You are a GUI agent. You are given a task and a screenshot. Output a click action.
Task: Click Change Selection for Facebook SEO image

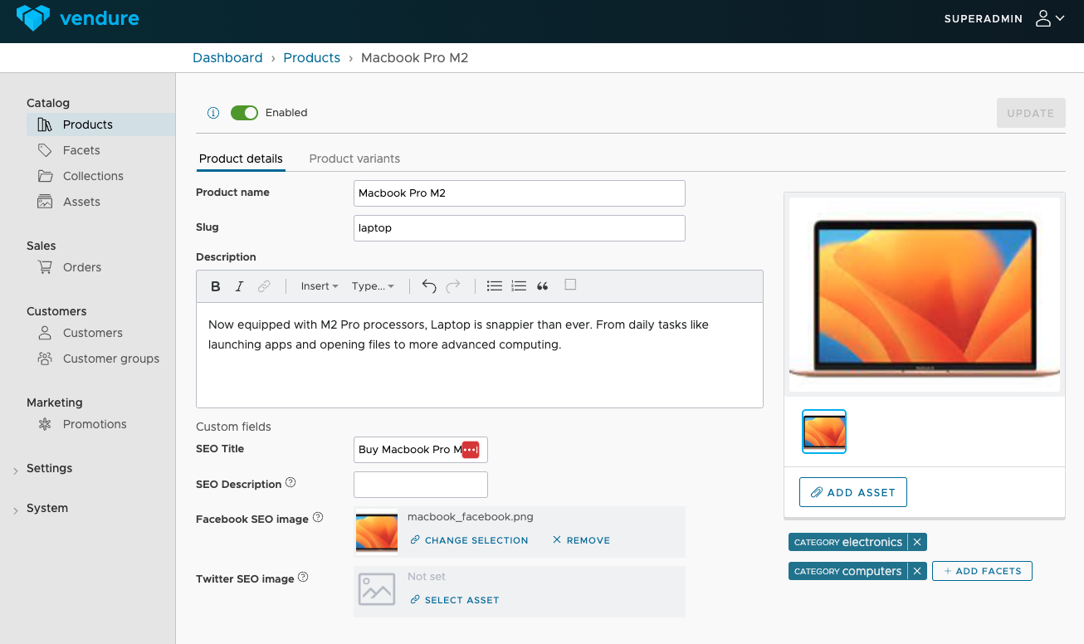[469, 540]
